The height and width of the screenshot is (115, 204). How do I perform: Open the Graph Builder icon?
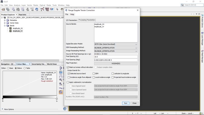(x=42, y=9)
